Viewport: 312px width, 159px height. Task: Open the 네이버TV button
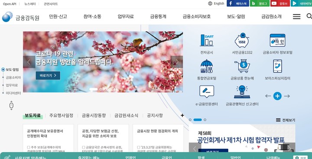tap(302, 3)
